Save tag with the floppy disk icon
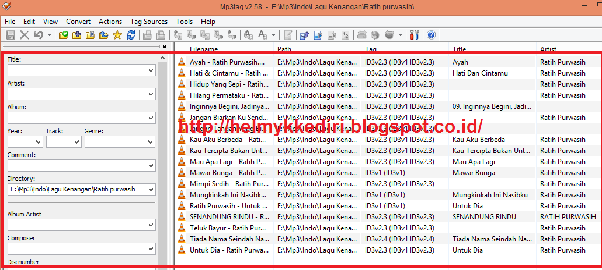Viewport: 602px width, 270px height. point(11,35)
